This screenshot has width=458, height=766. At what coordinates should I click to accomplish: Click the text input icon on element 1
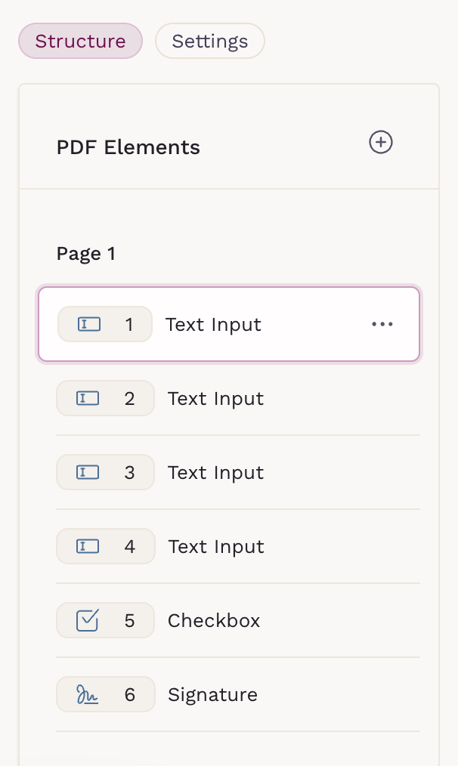pos(89,325)
